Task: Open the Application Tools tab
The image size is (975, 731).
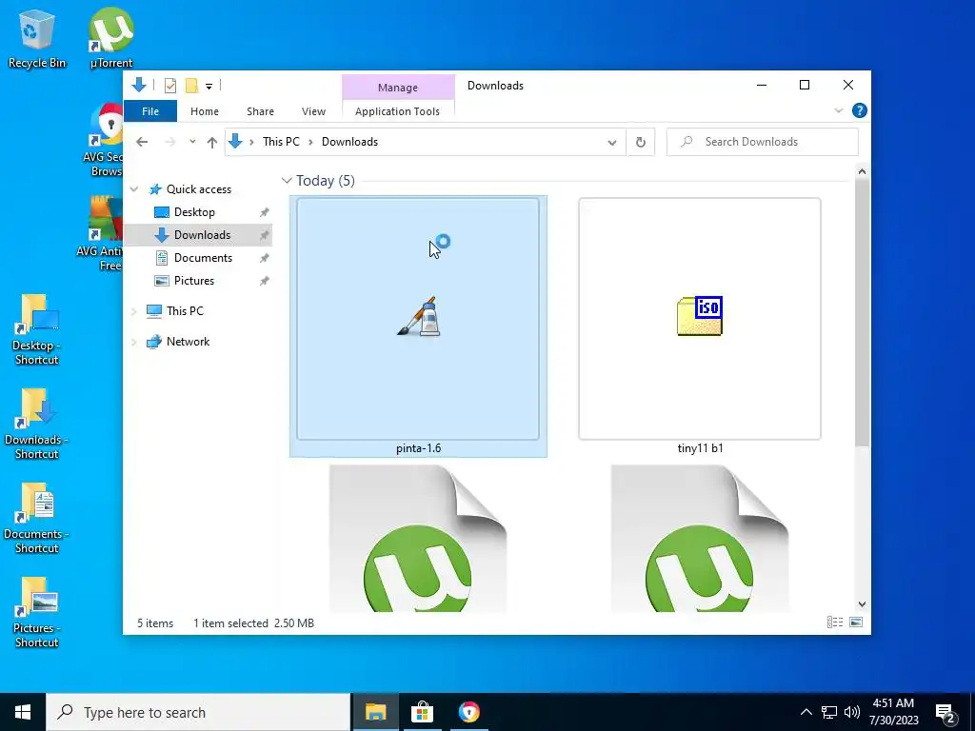Action: click(397, 111)
